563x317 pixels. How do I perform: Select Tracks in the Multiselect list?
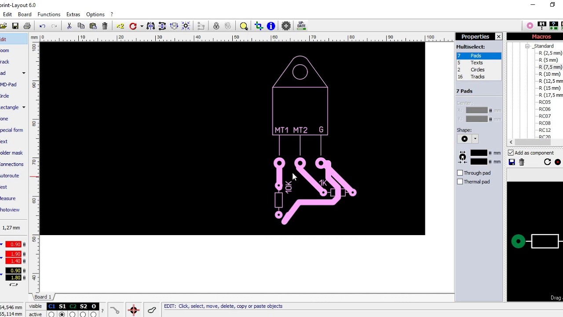coord(479,77)
